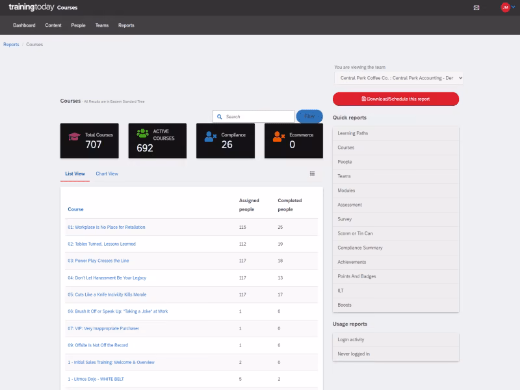Open Points And Badges report

tap(396, 276)
